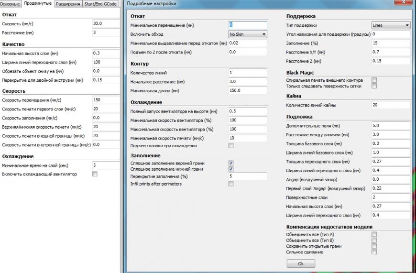The height and width of the screenshot is (273, 416).
Task: Tick the Сильное сшивание checkbox
Action: [374, 252]
